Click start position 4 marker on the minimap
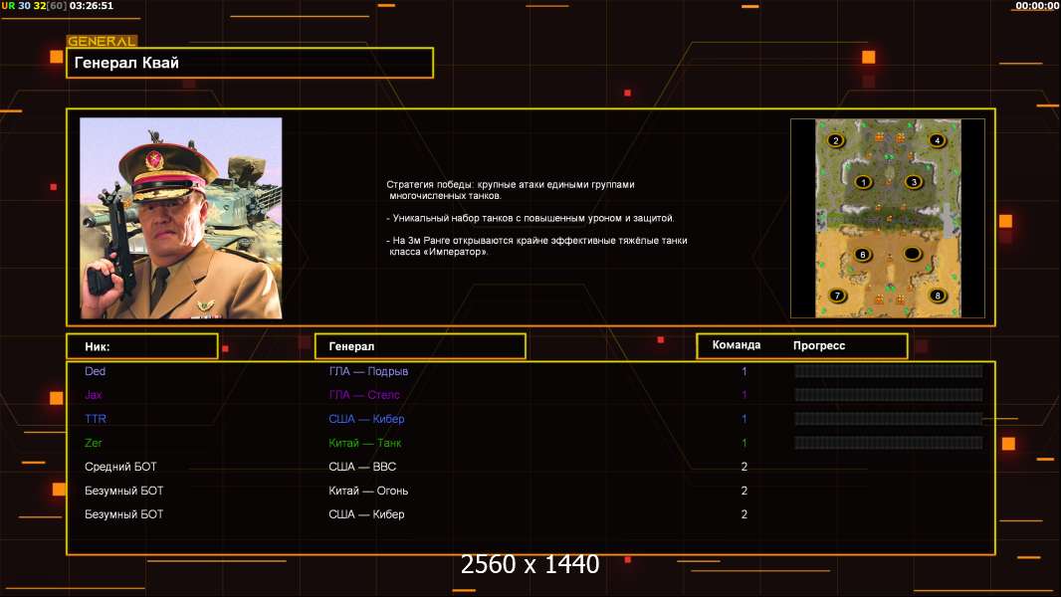The width and height of the screenshot is (1061, 597). pyautogui.click(x=937, y=140)
